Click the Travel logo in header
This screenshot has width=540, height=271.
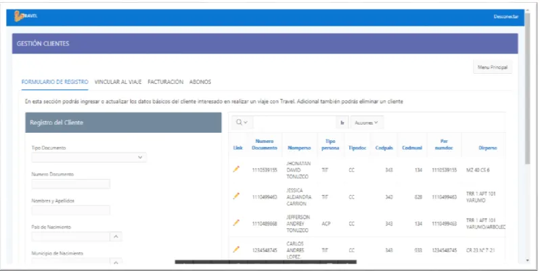(26, 16)
